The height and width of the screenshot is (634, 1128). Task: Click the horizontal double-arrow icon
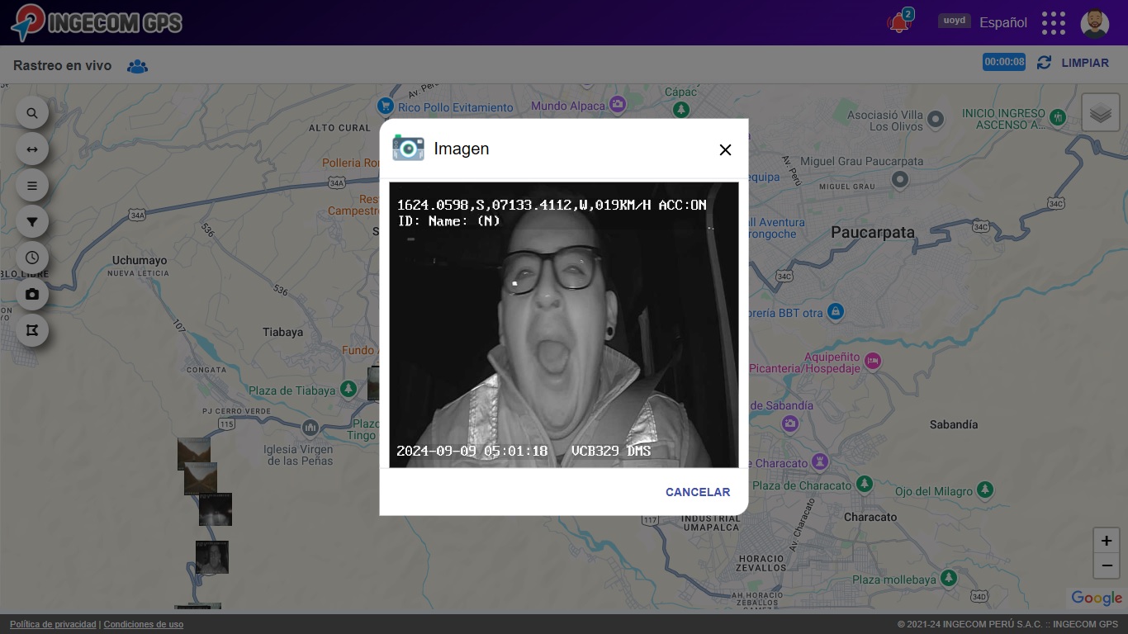(x=32, y=149)
